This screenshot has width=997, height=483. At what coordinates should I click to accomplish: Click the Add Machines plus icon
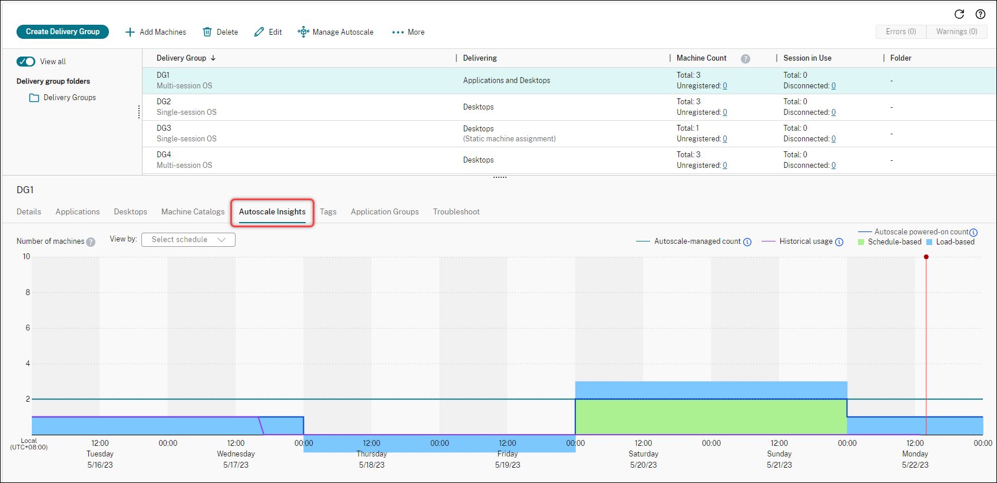pyautogui.click(x=130, y=32)
